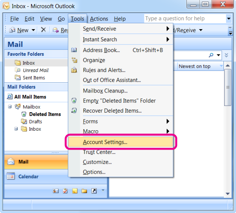This screenshot has width=236, height=213.
Task: Open the Go menu
Action: [x=61, y=19]
